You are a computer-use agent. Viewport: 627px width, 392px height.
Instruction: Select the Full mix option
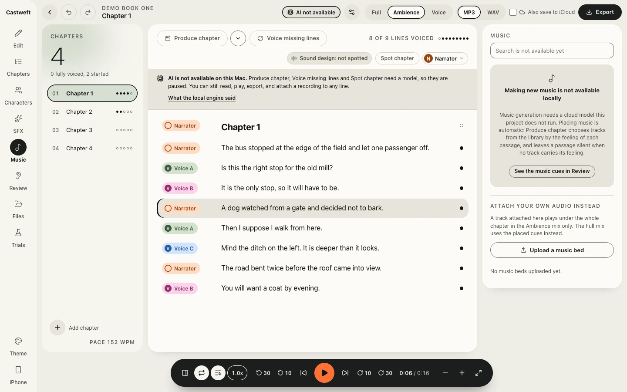pos(377,12)
